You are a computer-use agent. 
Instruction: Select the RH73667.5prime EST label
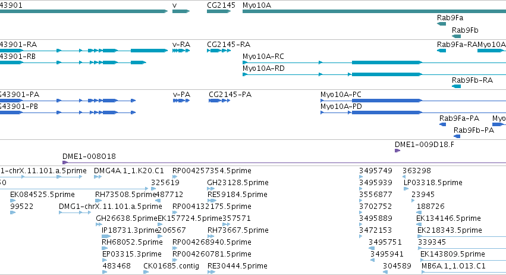pos(238,231)
